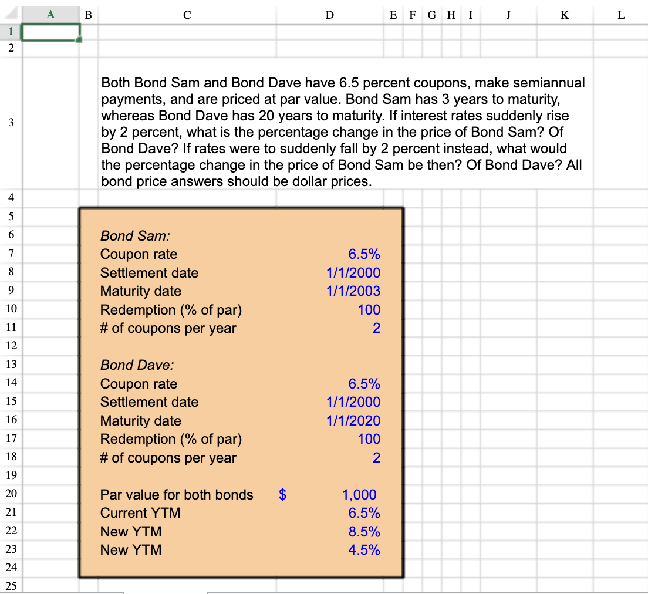Click the 'New YTM' label beside 4.5%

pos(131,550)
